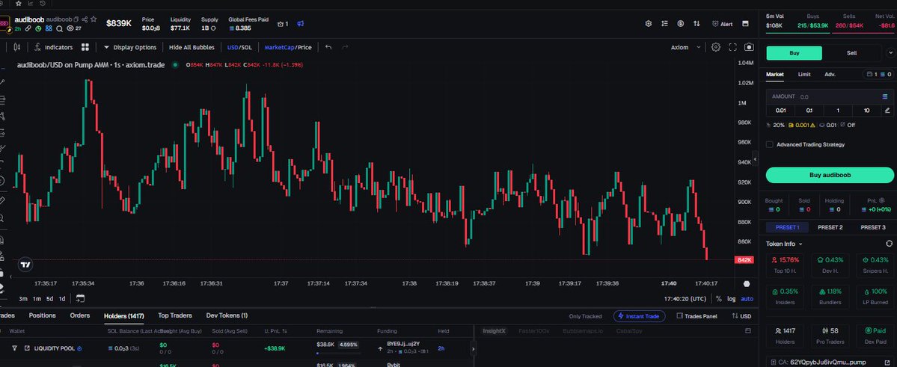Click Buy audiboob button
Screen dimensions: 897x367
coord(830,175)
